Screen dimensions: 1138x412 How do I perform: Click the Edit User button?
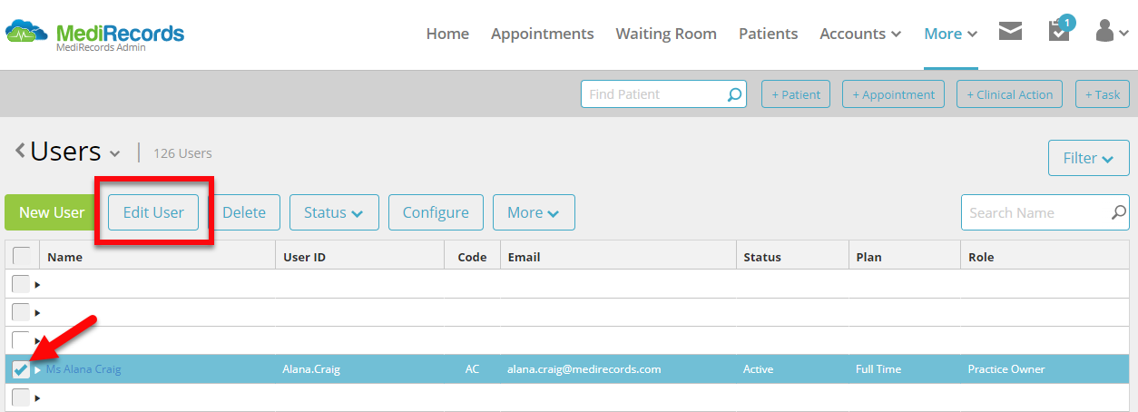tap(153, 212)
